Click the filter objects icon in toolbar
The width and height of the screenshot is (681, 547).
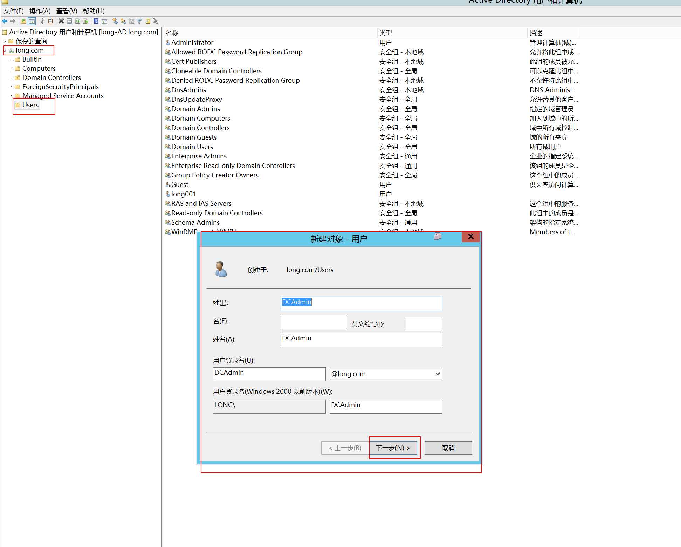point(138,22)
